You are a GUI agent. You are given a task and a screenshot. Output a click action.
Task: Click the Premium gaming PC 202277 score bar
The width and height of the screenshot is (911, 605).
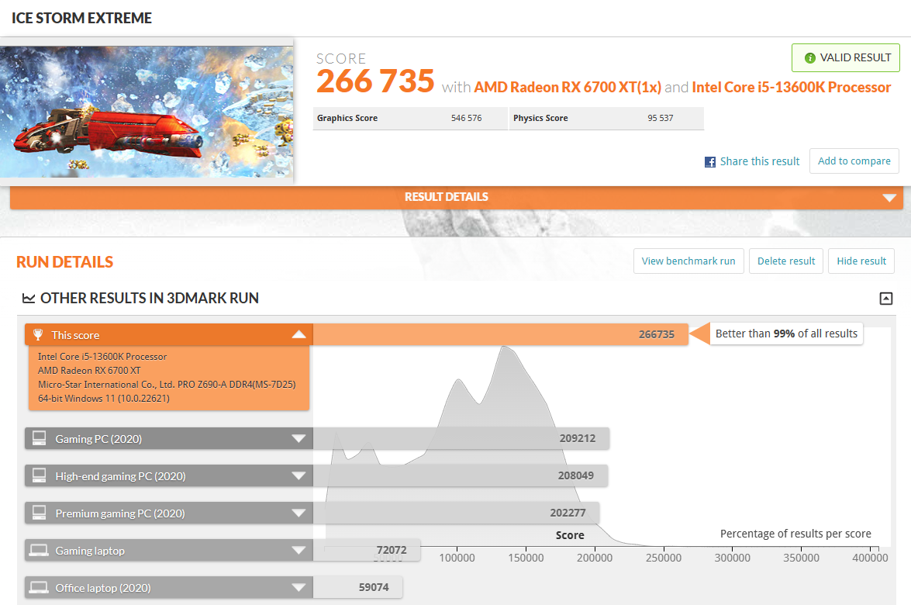click(456, 513)
